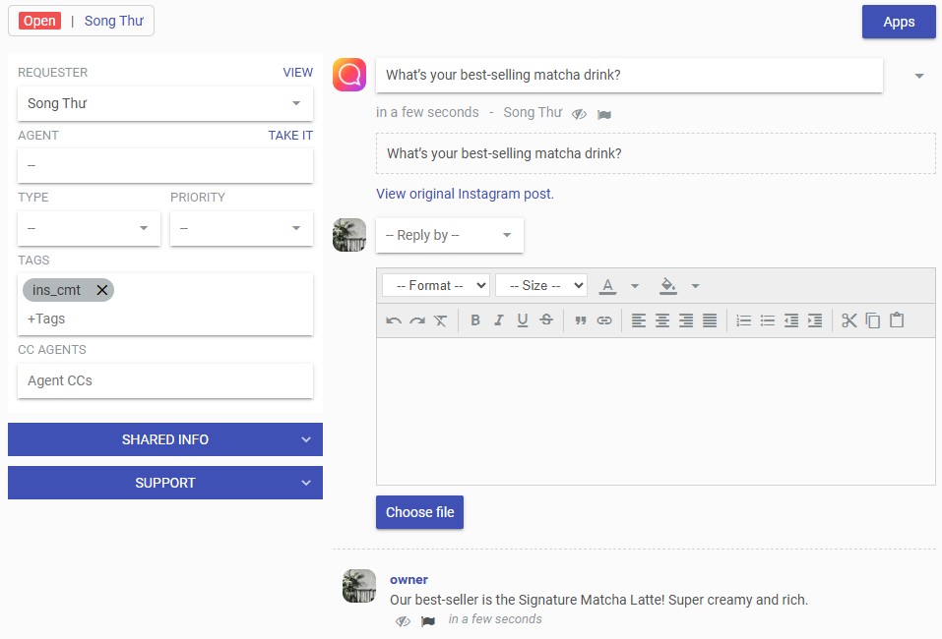Click the blockquote icon in the toolbar
Screen dimensions: 942x639
click(x=581, y=320)
